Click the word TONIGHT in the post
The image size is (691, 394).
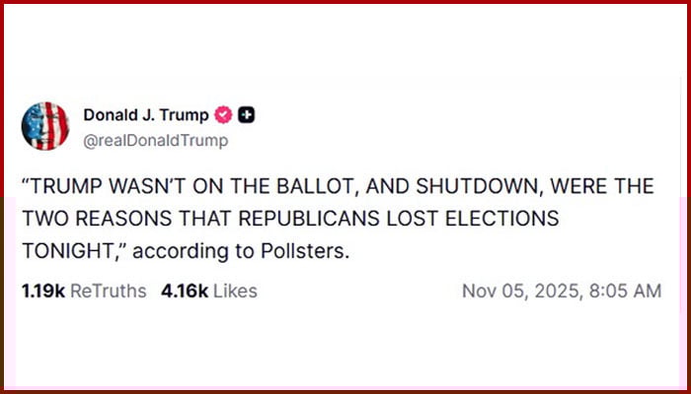(x=66, y=250)
